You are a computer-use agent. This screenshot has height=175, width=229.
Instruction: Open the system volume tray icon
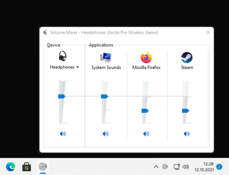pyautogui.click(x=186, y=167)
